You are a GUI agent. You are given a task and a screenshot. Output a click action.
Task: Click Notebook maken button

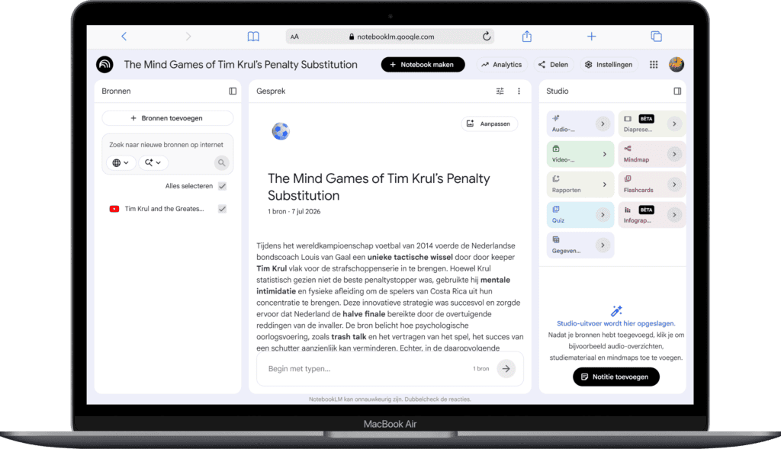pos(423,65)
